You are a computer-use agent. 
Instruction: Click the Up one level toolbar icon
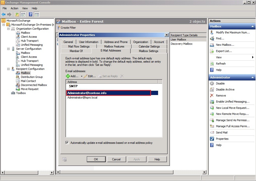tap(17, 15)
